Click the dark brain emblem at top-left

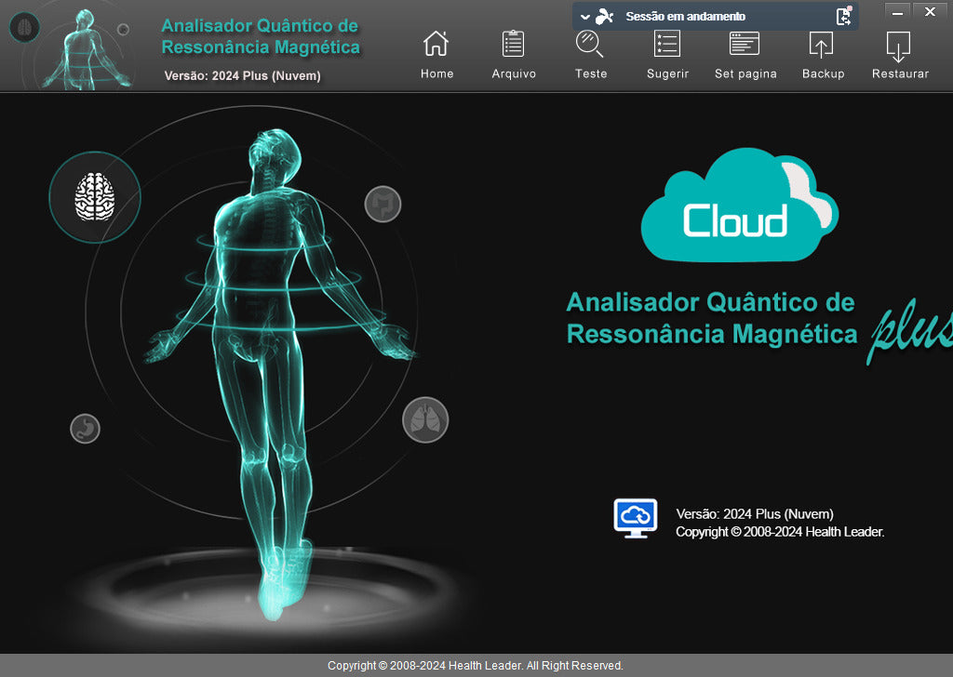[x=24, y=27]
